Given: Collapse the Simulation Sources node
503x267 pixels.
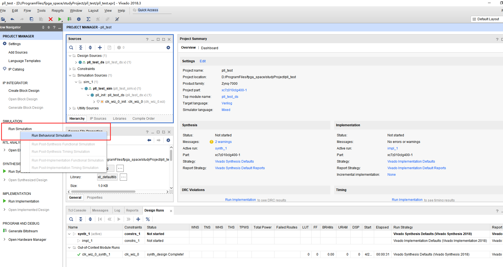Looking at the screenshot, I should [x=70, y=75].
